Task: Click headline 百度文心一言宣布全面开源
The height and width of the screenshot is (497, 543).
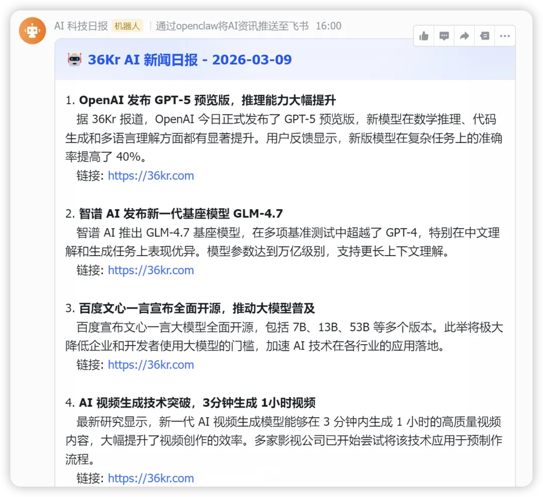Action: tap(150, 308)
